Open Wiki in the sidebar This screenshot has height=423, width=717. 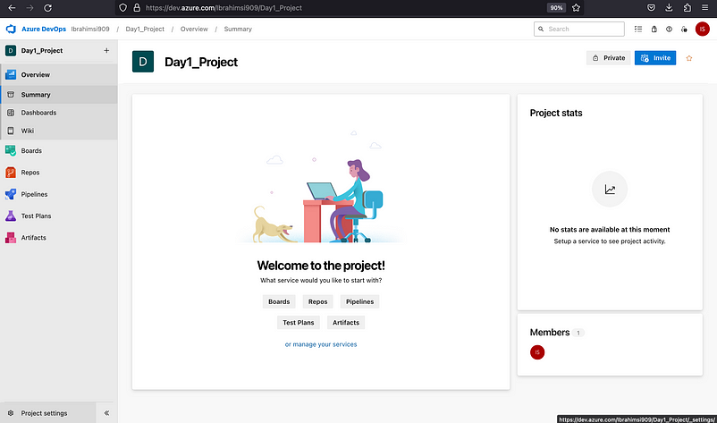click(58, 131)
